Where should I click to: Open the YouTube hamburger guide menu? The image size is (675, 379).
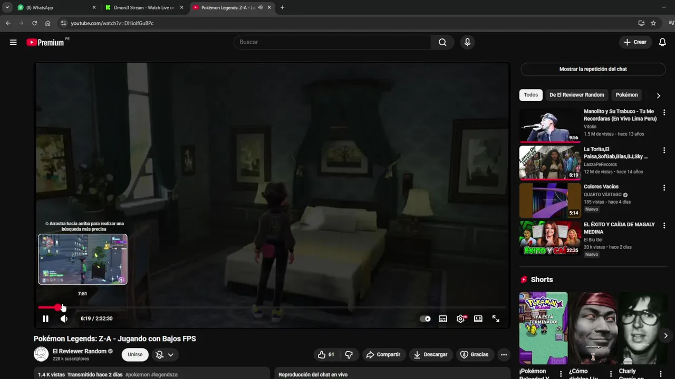coord(13,42)
